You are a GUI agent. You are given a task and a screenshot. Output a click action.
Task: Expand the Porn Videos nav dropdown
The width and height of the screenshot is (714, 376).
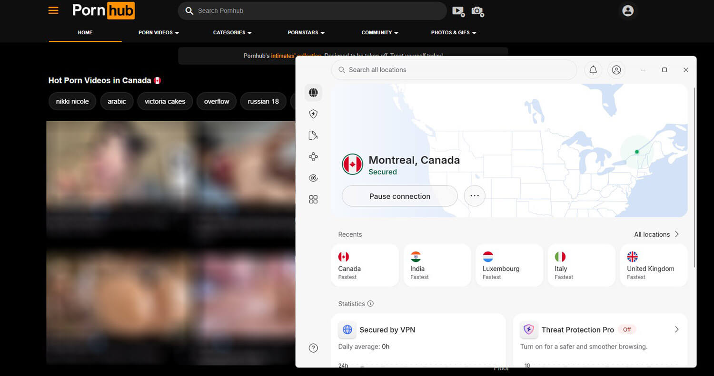tap(159, 33)
